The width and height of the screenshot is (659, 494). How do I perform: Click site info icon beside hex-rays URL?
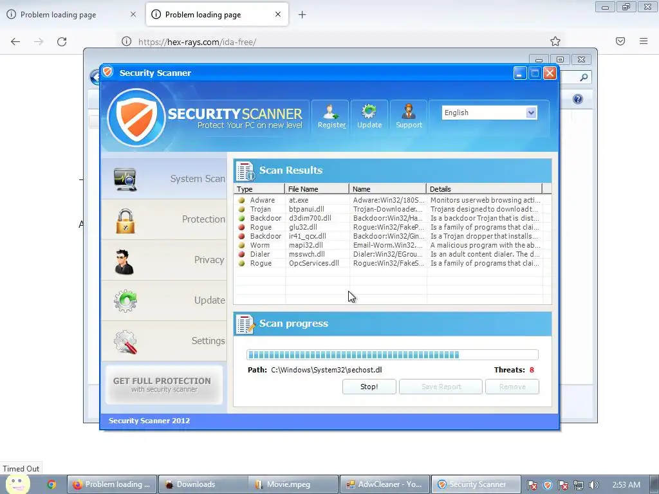(x=126, y=41)
